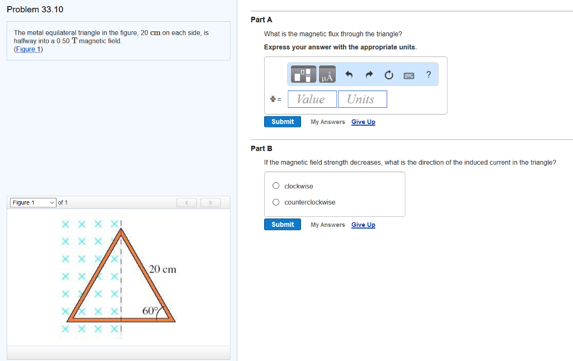Screen dimensions: 573x361
Task: Open the on-screen keyboard icon
Action: [x=408, y=74]
